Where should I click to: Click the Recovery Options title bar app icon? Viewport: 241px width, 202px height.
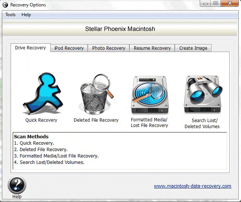[5, 5]
